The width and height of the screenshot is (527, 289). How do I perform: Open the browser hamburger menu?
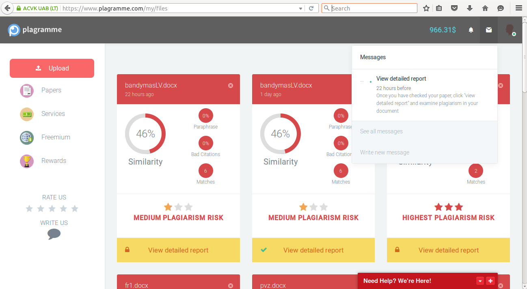tap(518, 8)
